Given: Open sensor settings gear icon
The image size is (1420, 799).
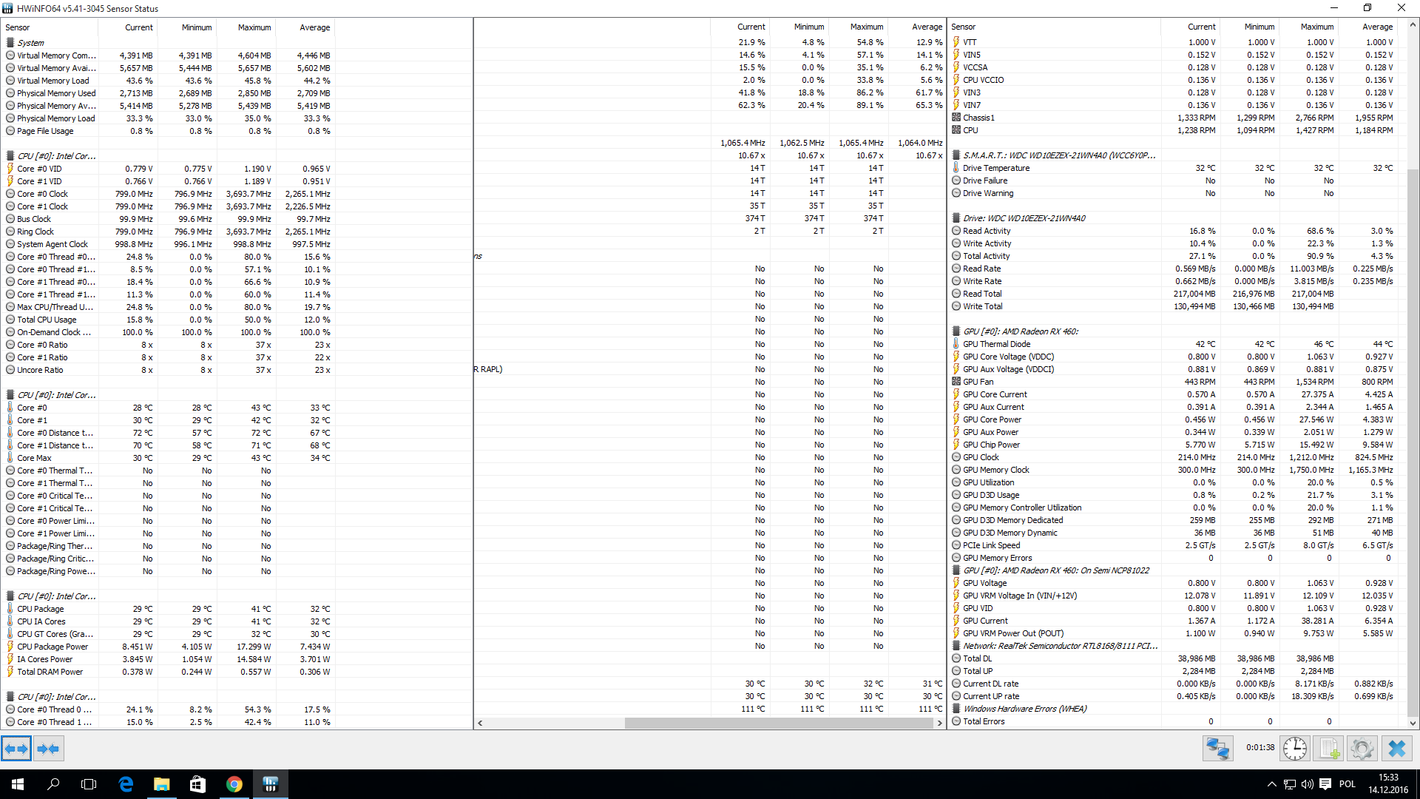Looking at the screenshot, I should pos(1362,749).
